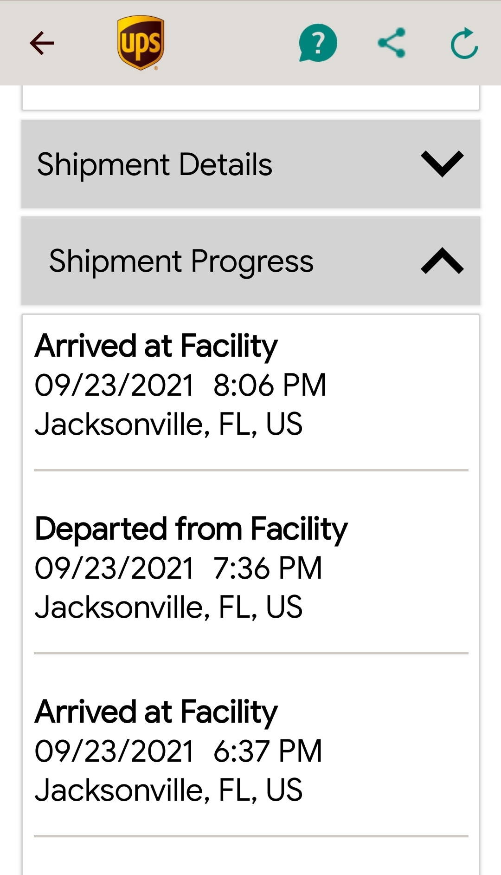The height and width of the screenshot is (875, 501).
Task: Select the 8:06 PM Arrived at Facility entry
Action: (x=251, y=385)
